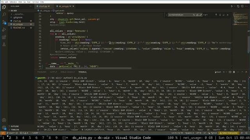The width and height of the screenshot is (250, 140).
Task: Click Run Python File play button
Action: (232, 6)
